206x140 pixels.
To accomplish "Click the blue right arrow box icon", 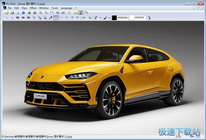I will click(x=63, y=13).
